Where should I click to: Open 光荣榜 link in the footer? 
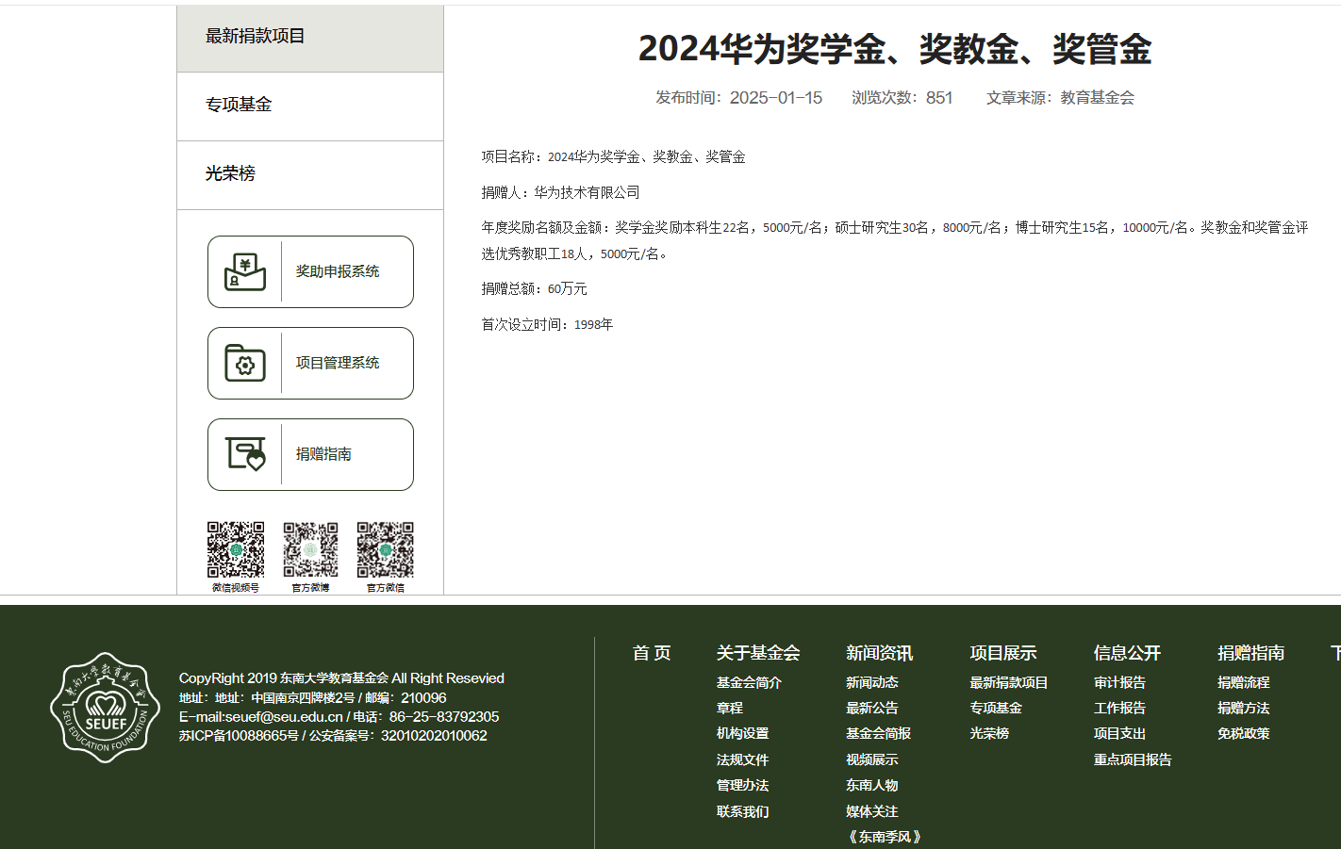point(989,733)
